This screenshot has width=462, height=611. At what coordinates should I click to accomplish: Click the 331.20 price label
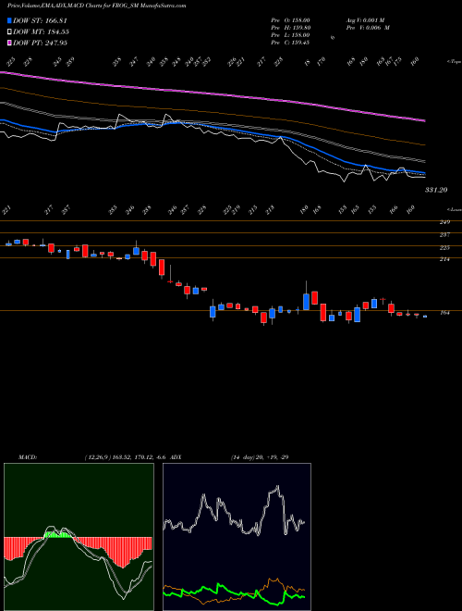[436, 190]
